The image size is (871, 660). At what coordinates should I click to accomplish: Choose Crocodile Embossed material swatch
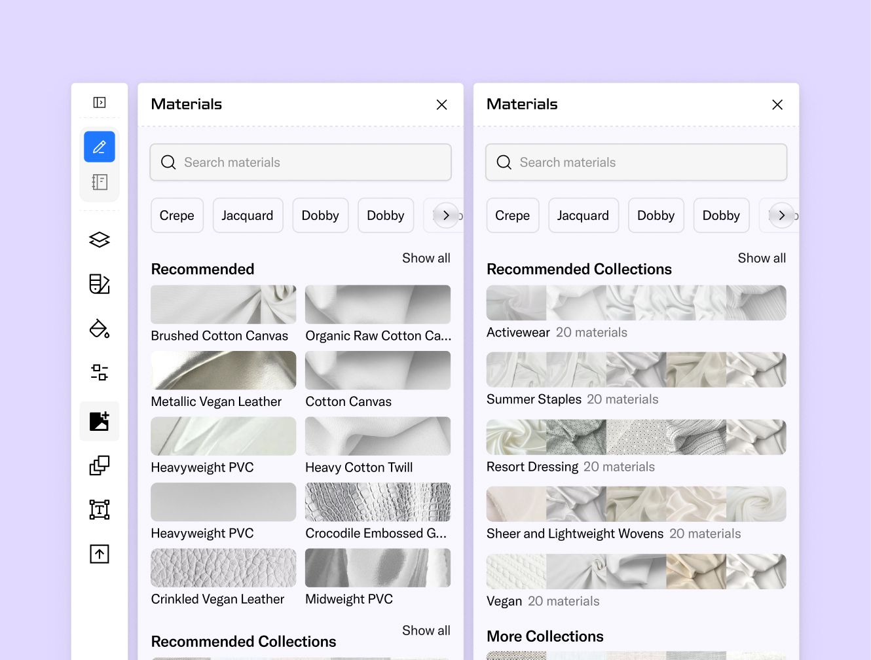pos(378,502)
